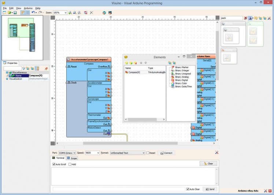This screenshot has height=195, width=274.
Task: Expand the Visualization property node
Action: click(x=7, y=79)
